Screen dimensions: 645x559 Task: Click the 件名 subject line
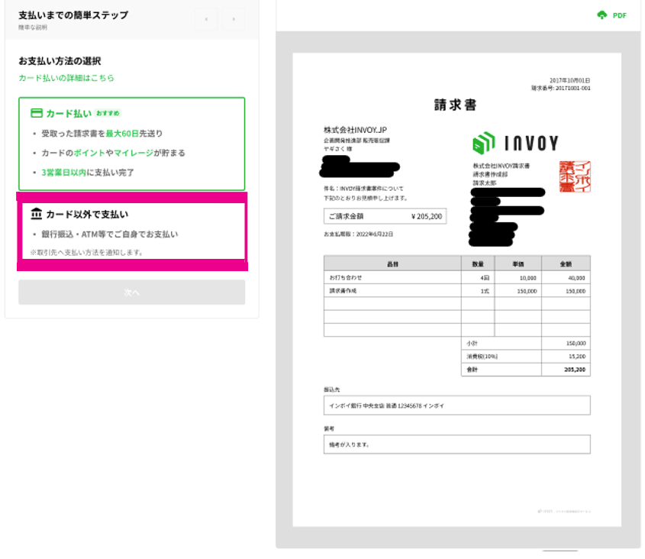coord(363,189)
